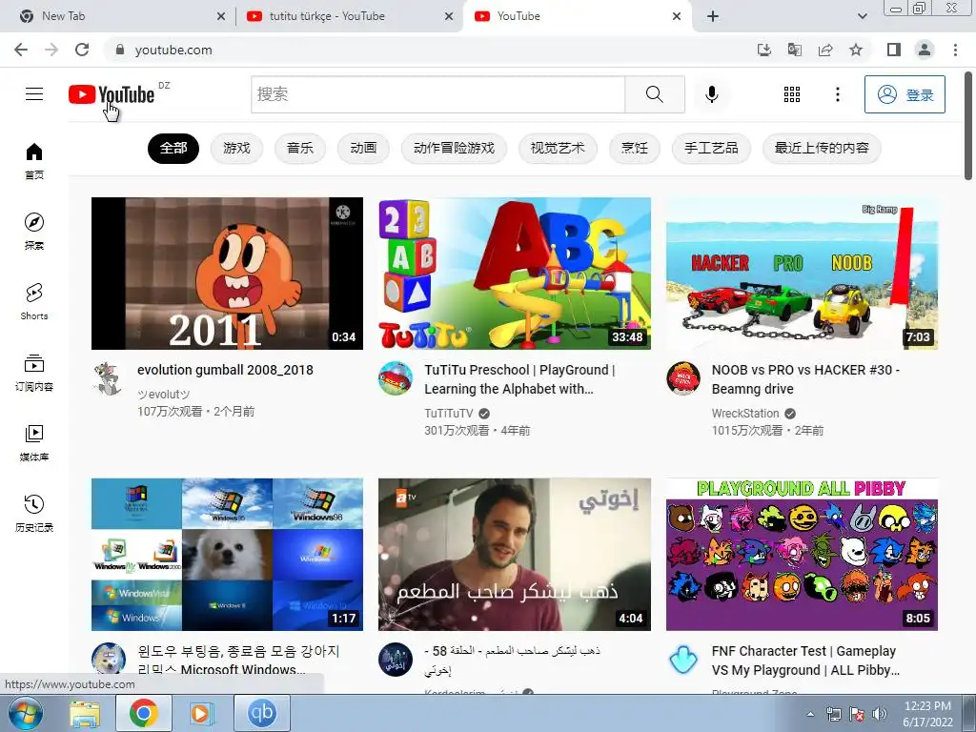Viewport: 976px width, 732px height.
Task: Reload the page
Action: (x=82, y=50)
